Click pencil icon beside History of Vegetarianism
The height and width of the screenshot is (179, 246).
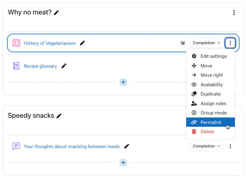[82, 43]
